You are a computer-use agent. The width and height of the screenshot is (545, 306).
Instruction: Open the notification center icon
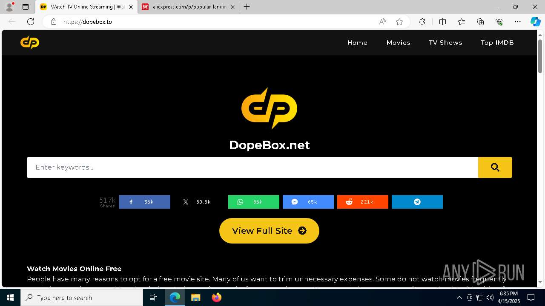[531, 297]
